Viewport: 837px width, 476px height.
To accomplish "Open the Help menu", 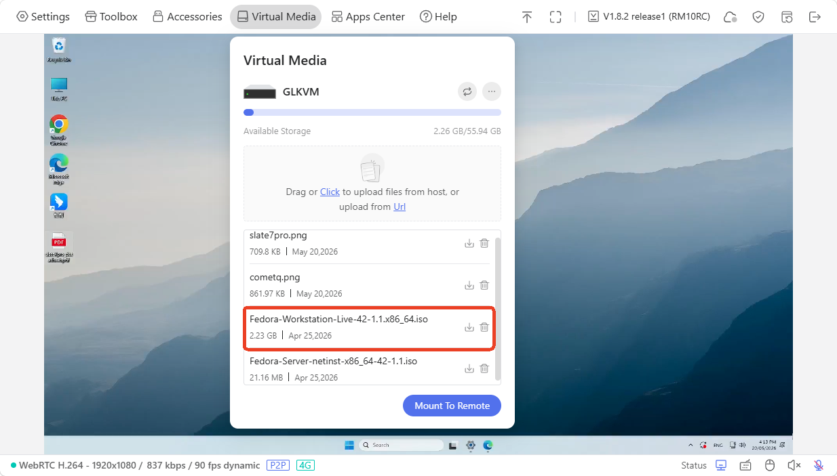I will (438, 16).
